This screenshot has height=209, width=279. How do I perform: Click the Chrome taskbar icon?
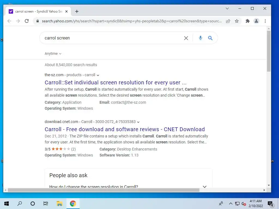[73, 204]
